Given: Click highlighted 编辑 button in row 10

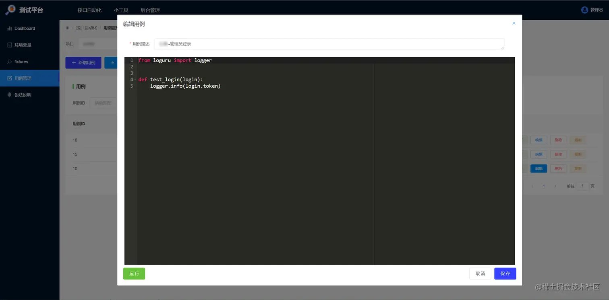Looking at the screenshot, I should point(539,168).
